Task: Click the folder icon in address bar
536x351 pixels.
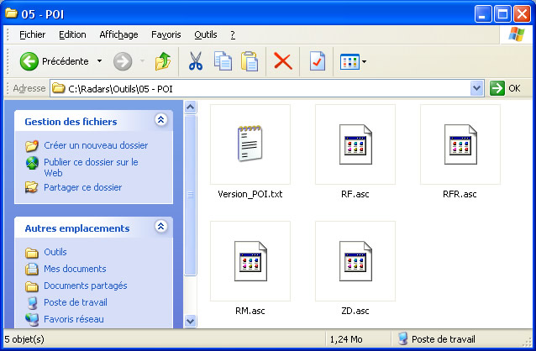Action: (59, 88)
